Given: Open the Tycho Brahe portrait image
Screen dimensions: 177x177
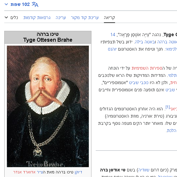Looking at the screenshot, I should click(48, 106).
